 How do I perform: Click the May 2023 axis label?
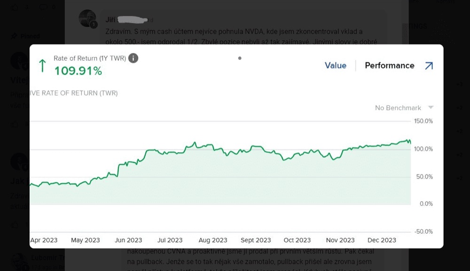pos(86,240)
